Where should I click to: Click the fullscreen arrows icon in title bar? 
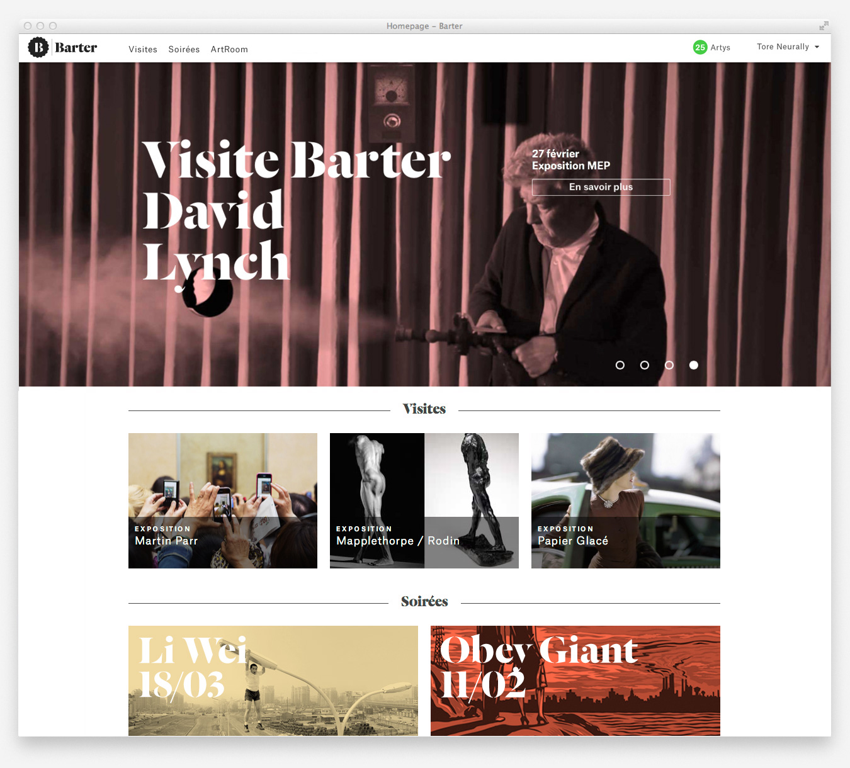(x=824, y=26)
